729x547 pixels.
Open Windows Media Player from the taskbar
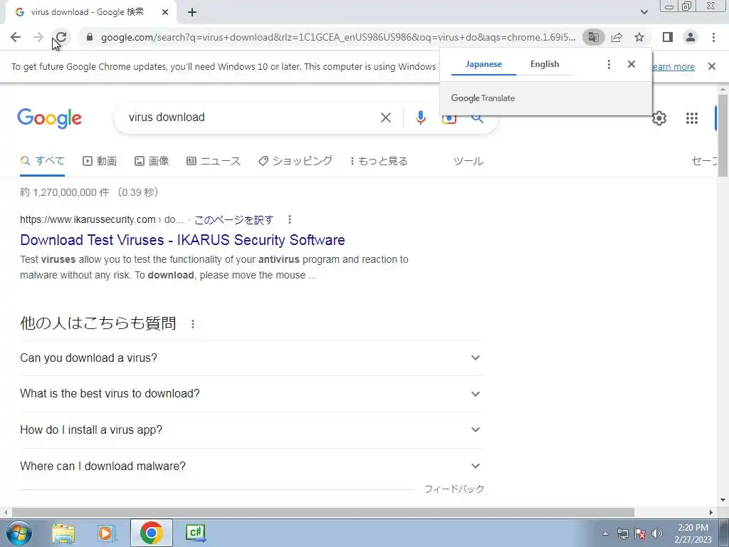coord(107,533)
